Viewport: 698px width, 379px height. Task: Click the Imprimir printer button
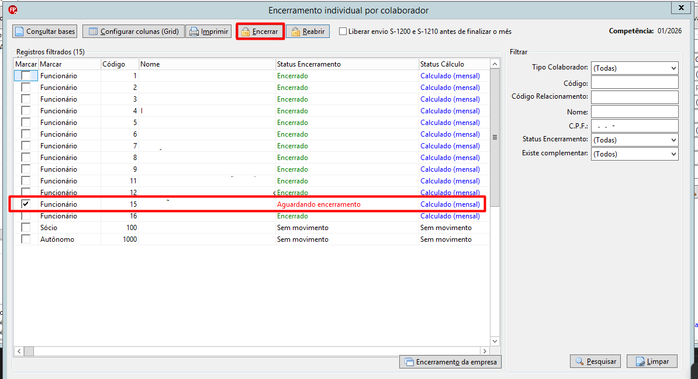coord(209,32)
